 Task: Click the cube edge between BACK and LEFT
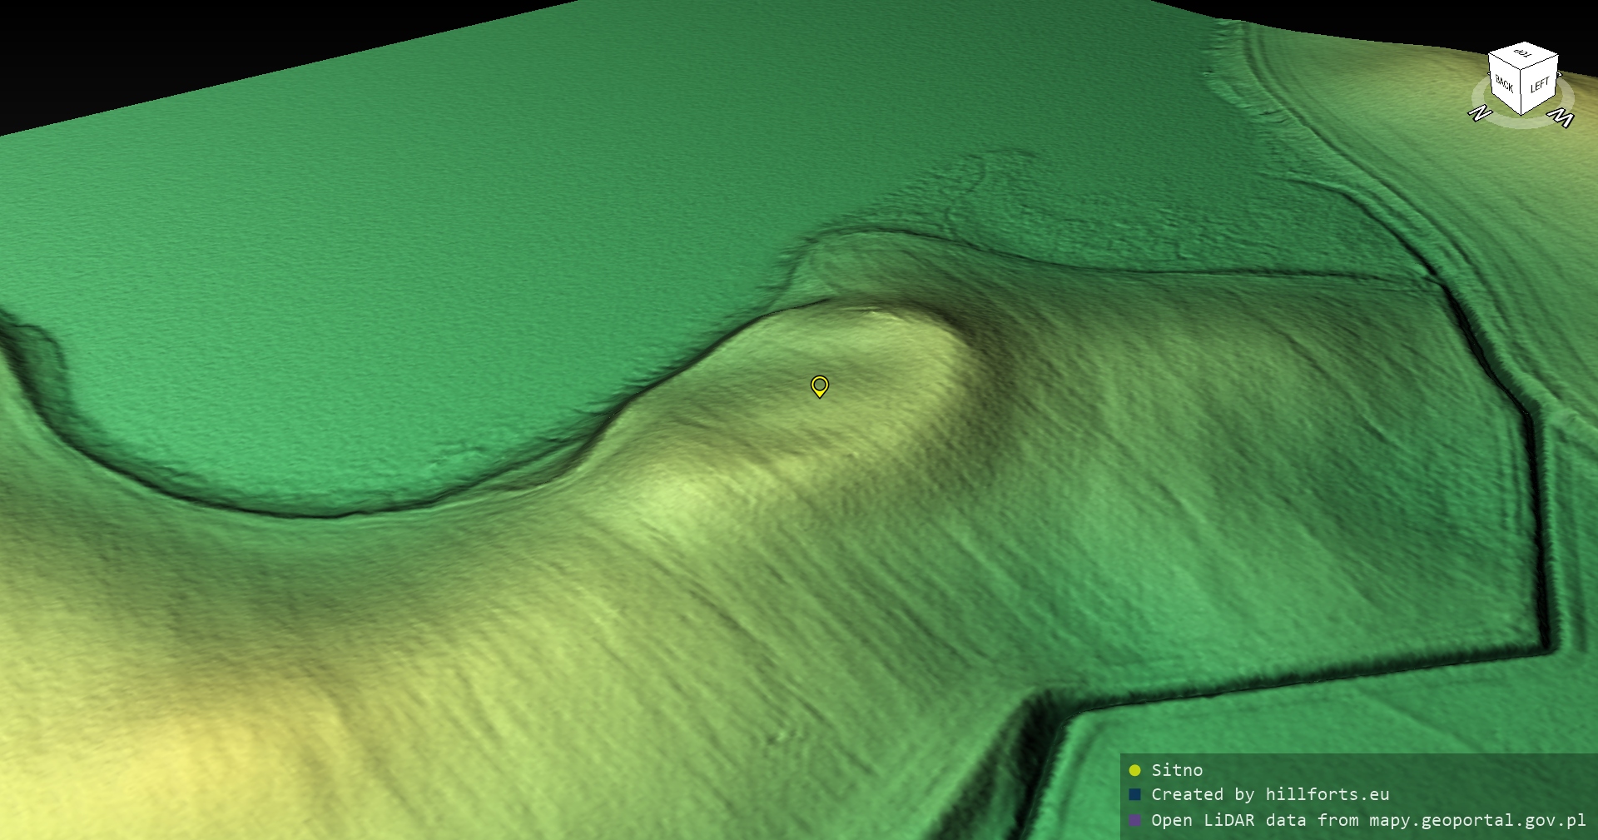1522,92
